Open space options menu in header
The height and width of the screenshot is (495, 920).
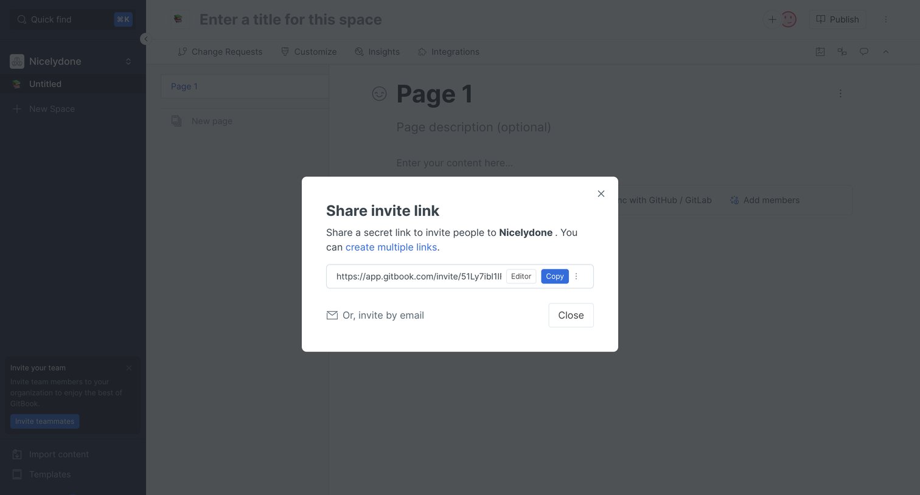point(885,19)
